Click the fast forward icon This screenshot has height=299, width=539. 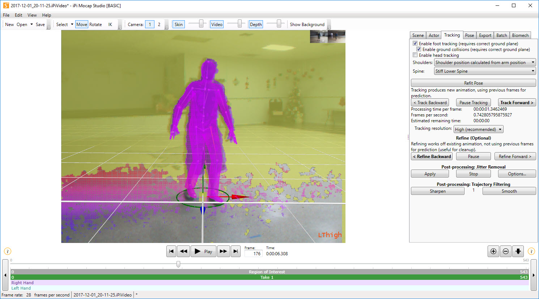pyautogui.click(x=224, y=251)
